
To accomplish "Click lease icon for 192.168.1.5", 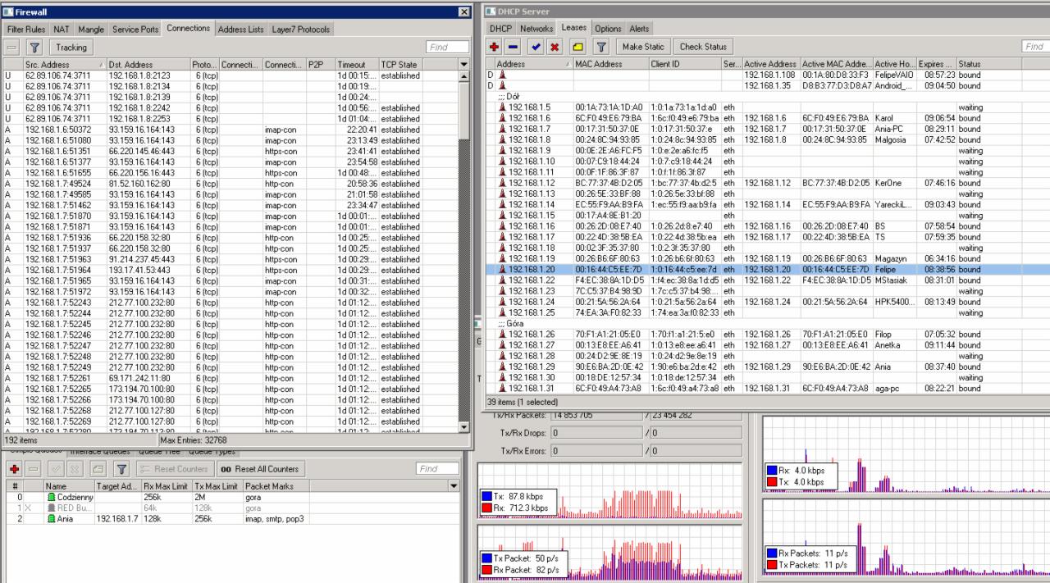I will [502, 107].
